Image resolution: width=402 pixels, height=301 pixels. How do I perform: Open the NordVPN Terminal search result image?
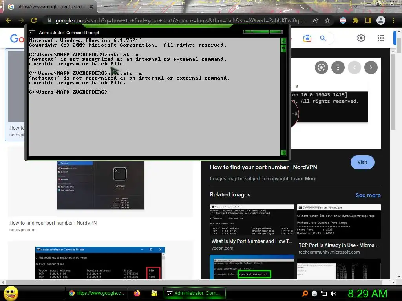click(x=100, y=185)
